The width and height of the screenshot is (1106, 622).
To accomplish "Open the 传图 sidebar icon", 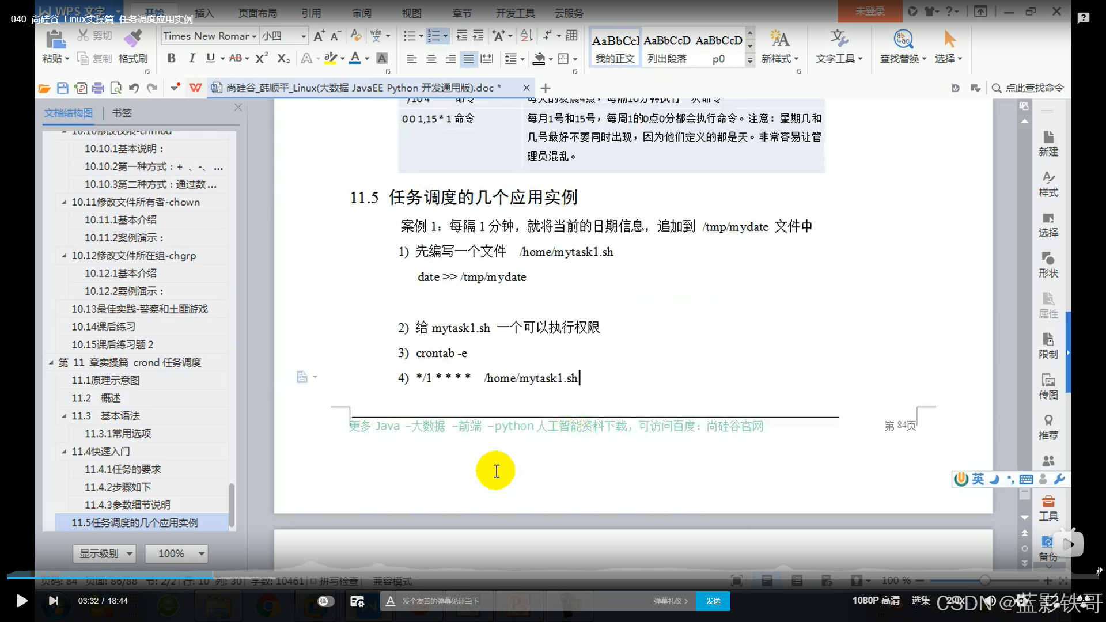I will coord(1048,386).
